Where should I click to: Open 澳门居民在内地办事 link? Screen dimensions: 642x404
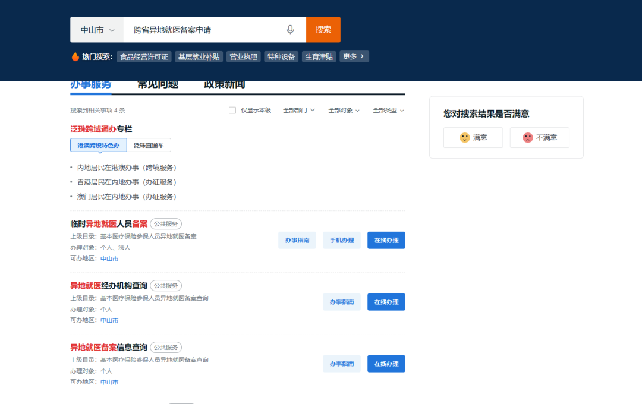coord(127,197)
